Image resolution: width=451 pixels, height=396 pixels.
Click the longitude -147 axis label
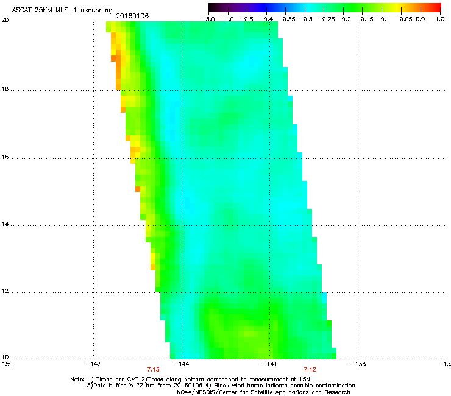93,364
